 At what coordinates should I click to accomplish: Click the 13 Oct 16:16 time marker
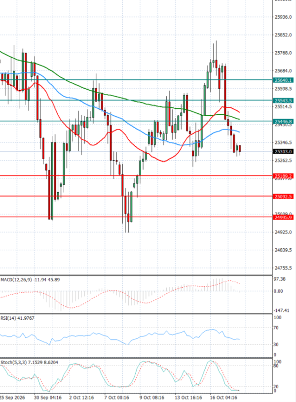click(188, 398)
